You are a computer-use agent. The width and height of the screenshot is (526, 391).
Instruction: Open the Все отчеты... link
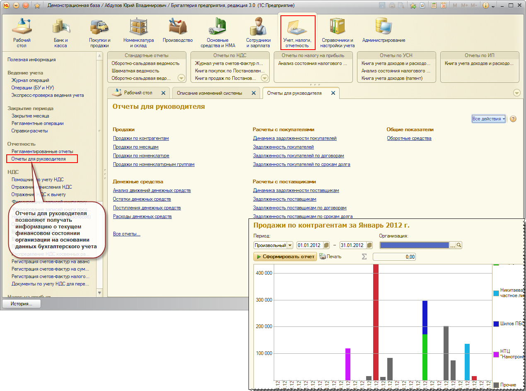coord(127,234)
